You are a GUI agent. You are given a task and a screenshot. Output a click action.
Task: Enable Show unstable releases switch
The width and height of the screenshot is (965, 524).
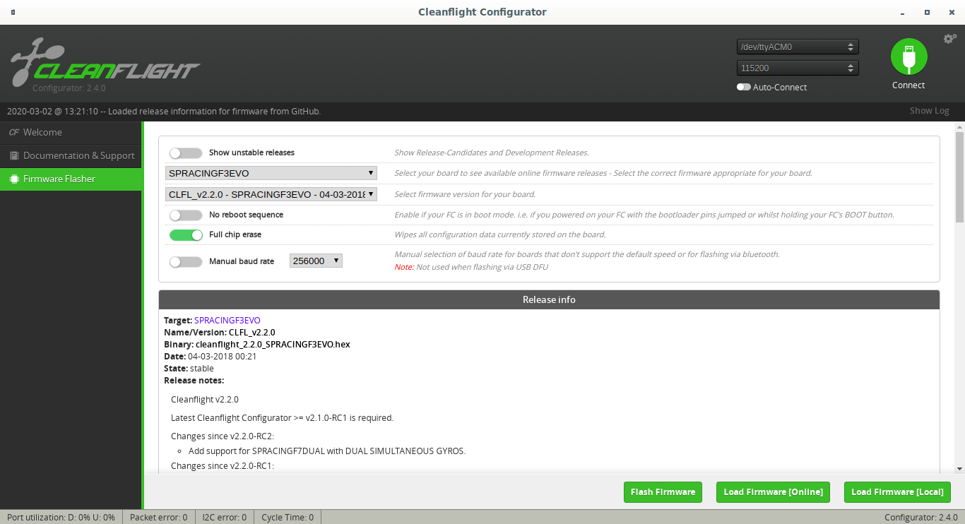tap(186, 153)
